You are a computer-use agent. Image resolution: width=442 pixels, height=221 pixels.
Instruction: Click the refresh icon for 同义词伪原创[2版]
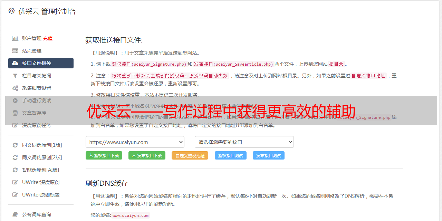tap(15, 157)
